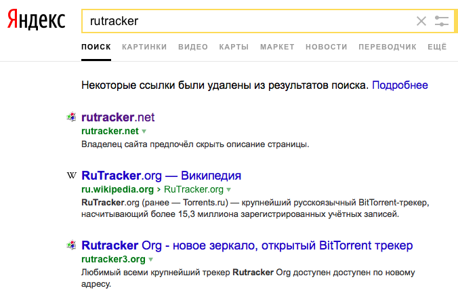
Task: Expand dropdown arrow next to rutracker.net URL
Action: pos(144,132)
